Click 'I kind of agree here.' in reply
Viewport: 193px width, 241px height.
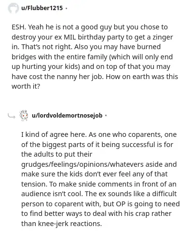tap(54, 134)
